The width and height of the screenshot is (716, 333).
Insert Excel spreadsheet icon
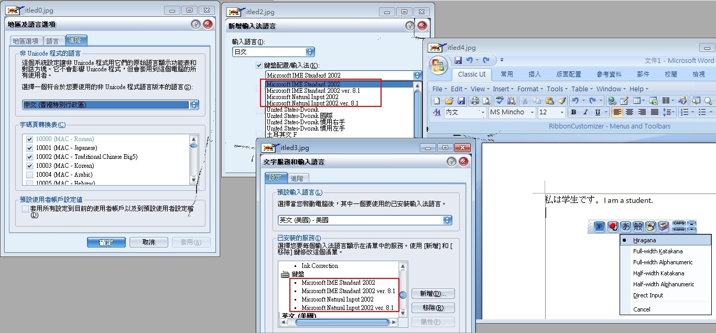(x=653, y=101)
